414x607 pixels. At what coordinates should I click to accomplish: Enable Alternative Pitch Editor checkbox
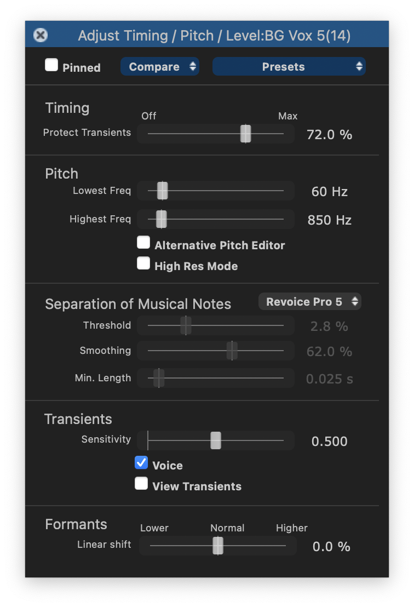click(143, 243)
